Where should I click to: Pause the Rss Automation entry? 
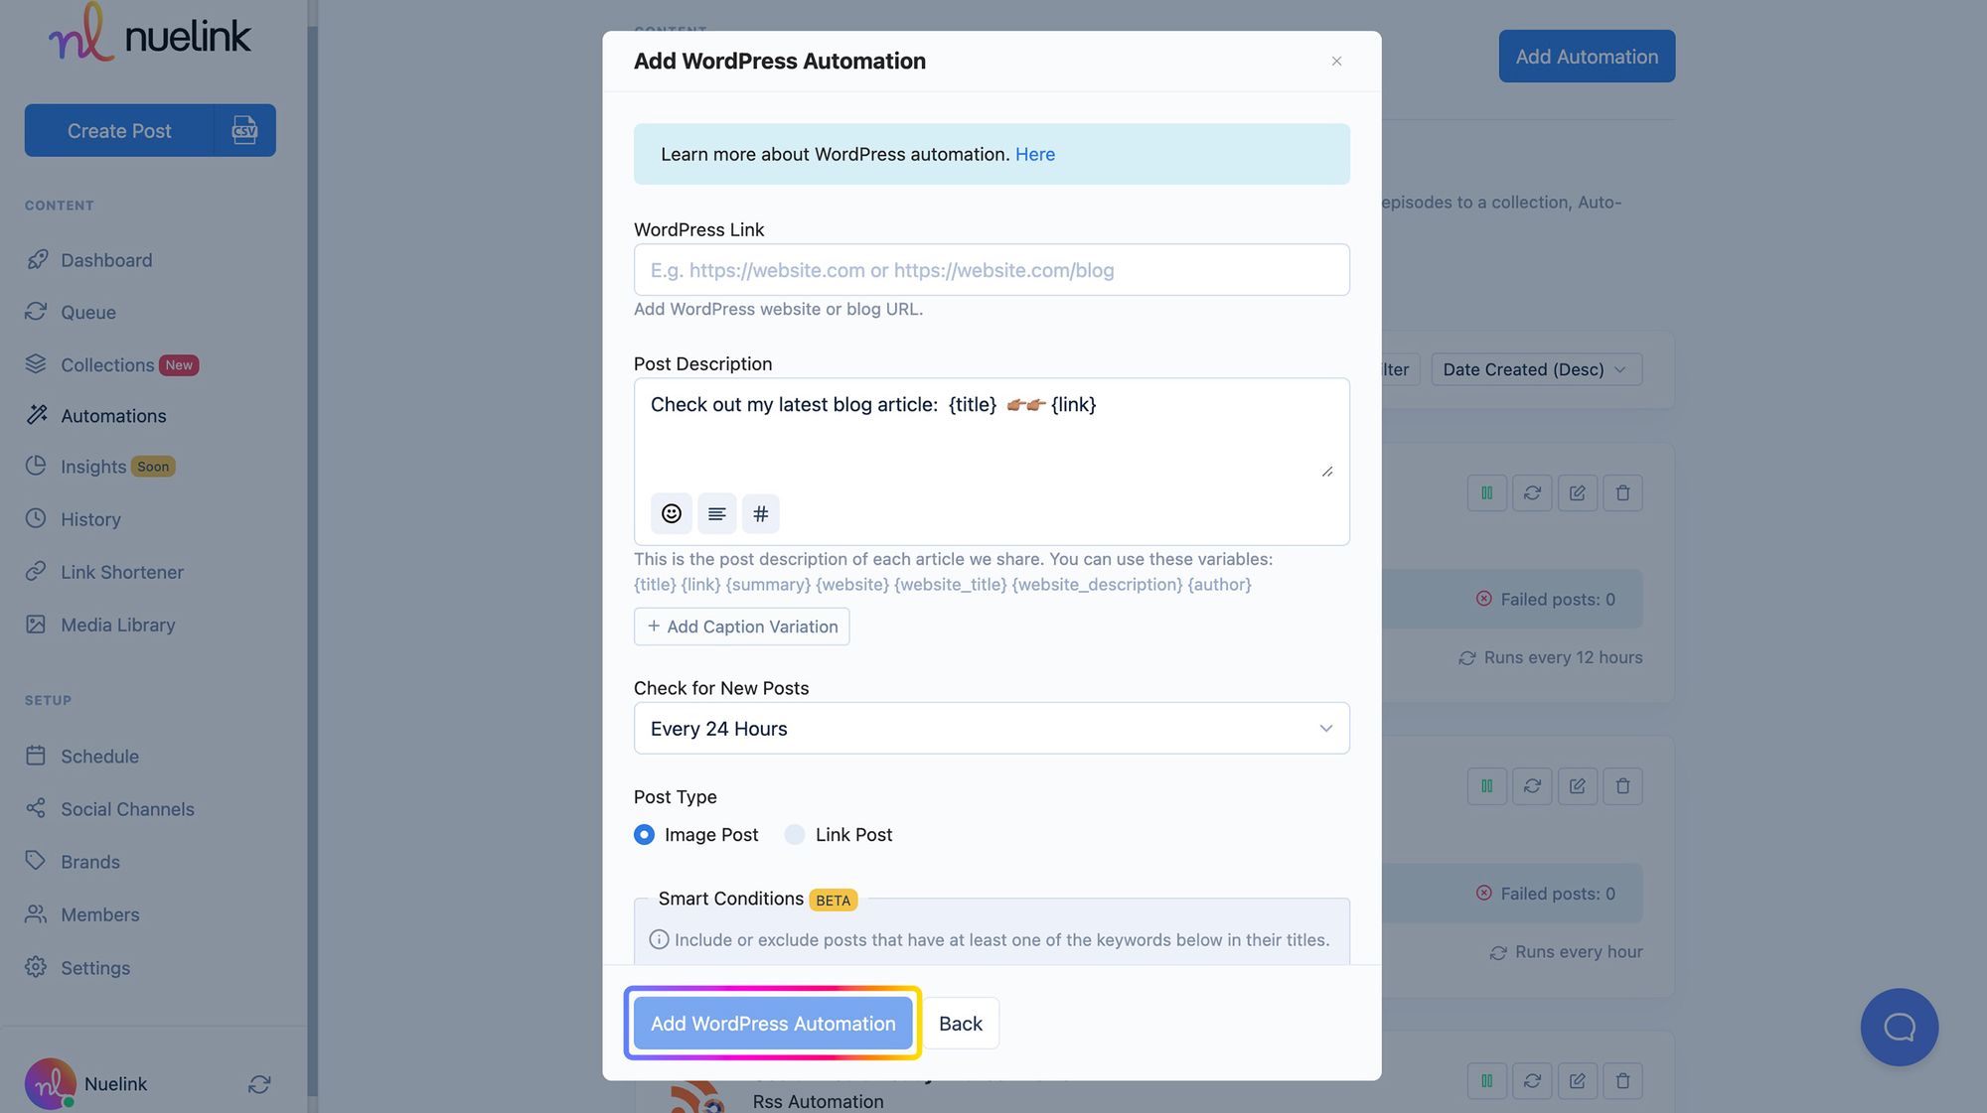coord(1486,1080)
